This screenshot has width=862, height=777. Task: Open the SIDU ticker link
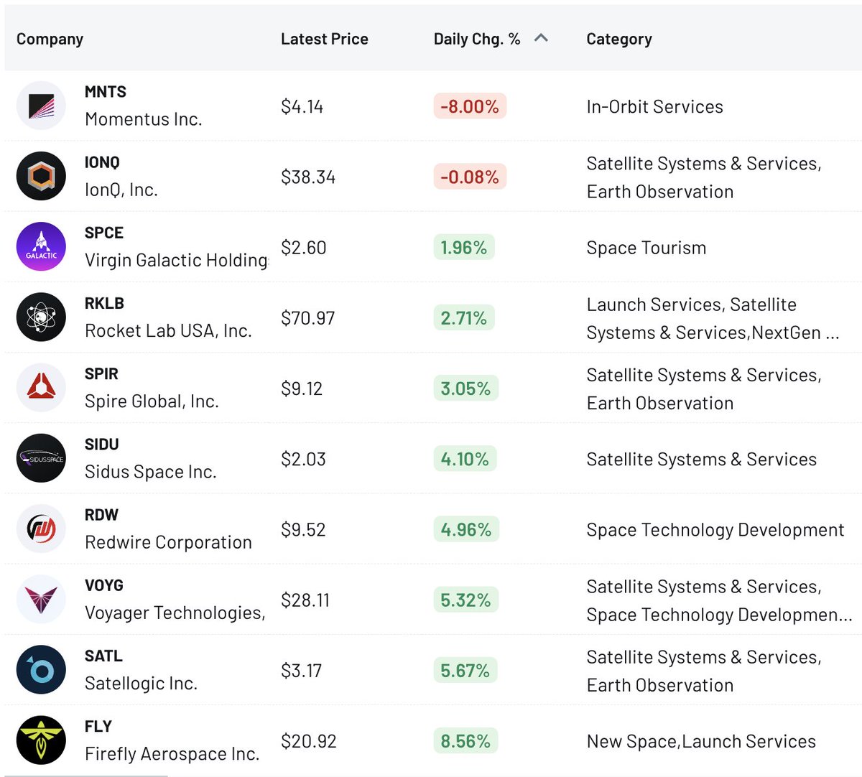[102, 445]
